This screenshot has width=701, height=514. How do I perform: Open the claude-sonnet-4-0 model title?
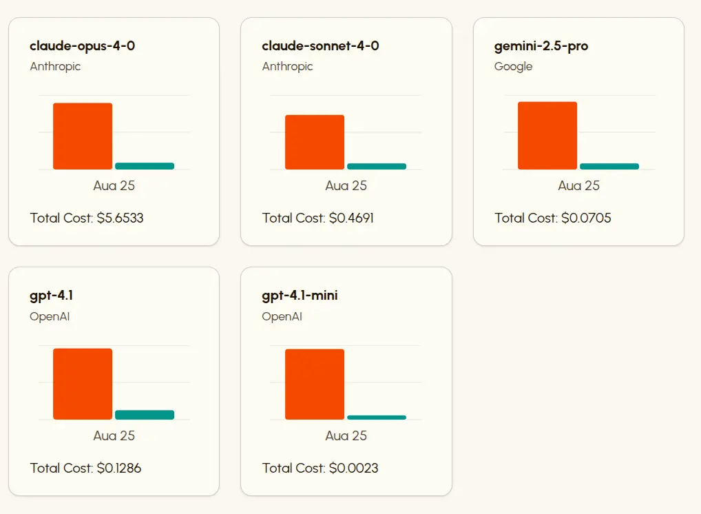320,46
